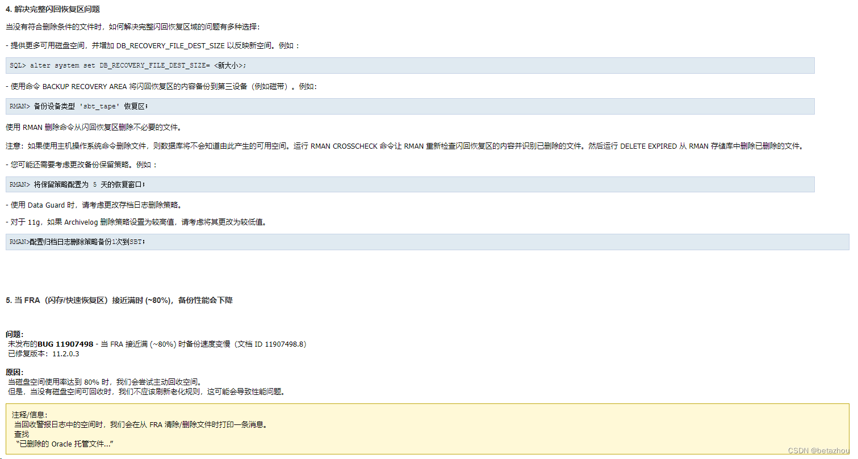Screen dimensions: 858x459
Task: Click the 'sbt_tape' RMAN code block
Action: click(410, 106)
